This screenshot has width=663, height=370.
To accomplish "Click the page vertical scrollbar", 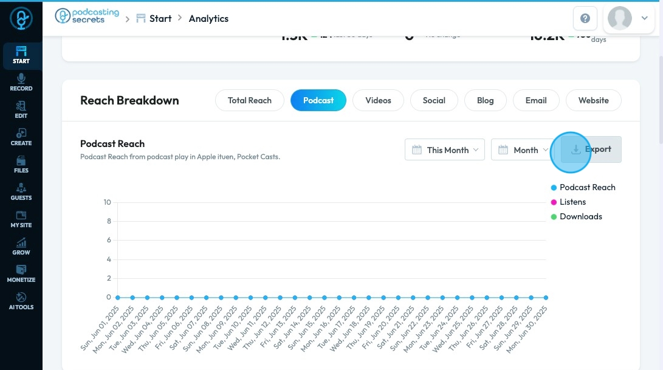I will pos(661,101).
